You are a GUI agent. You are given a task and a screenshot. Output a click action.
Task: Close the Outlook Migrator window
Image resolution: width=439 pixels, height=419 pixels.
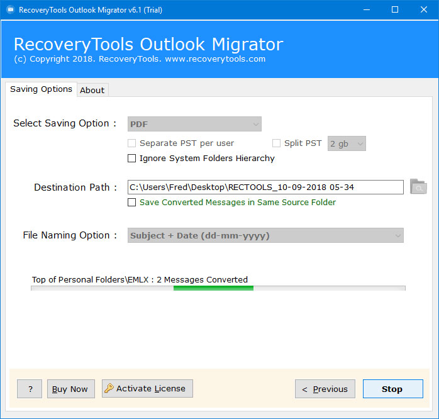click(424, 10)
